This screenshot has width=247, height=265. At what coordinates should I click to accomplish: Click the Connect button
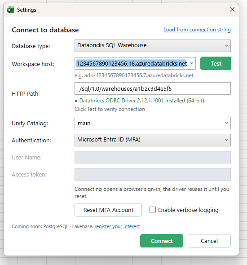click(162, 241)
